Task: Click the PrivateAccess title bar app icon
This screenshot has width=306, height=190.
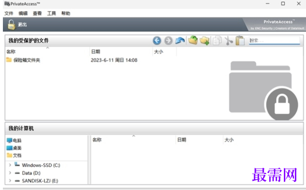Action: click(x=7, y=3)
